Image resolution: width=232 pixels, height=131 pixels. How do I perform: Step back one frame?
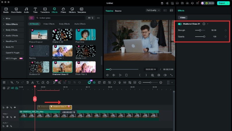[107, 75]
